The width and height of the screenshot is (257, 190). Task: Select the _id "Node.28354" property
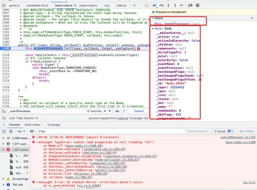click(x=171, y=83)
